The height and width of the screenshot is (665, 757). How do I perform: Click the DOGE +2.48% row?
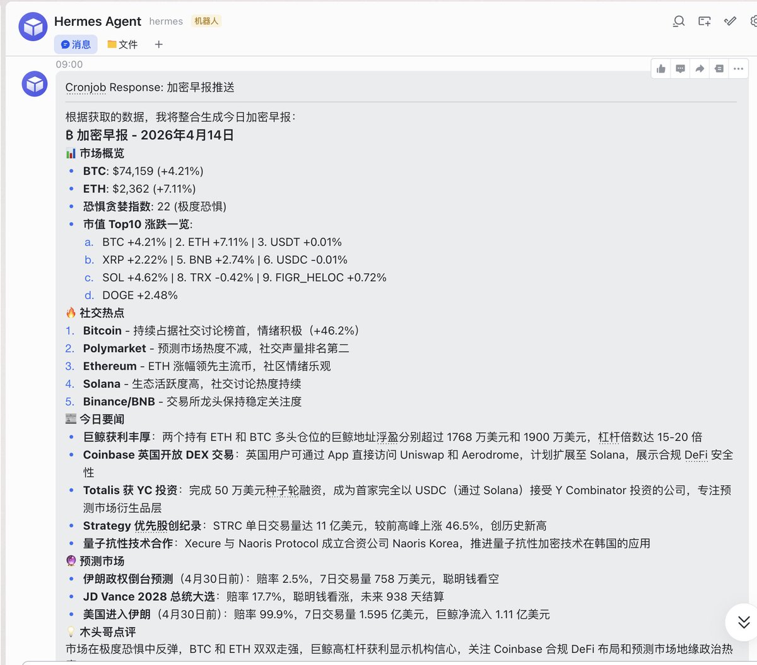[140, 295]
